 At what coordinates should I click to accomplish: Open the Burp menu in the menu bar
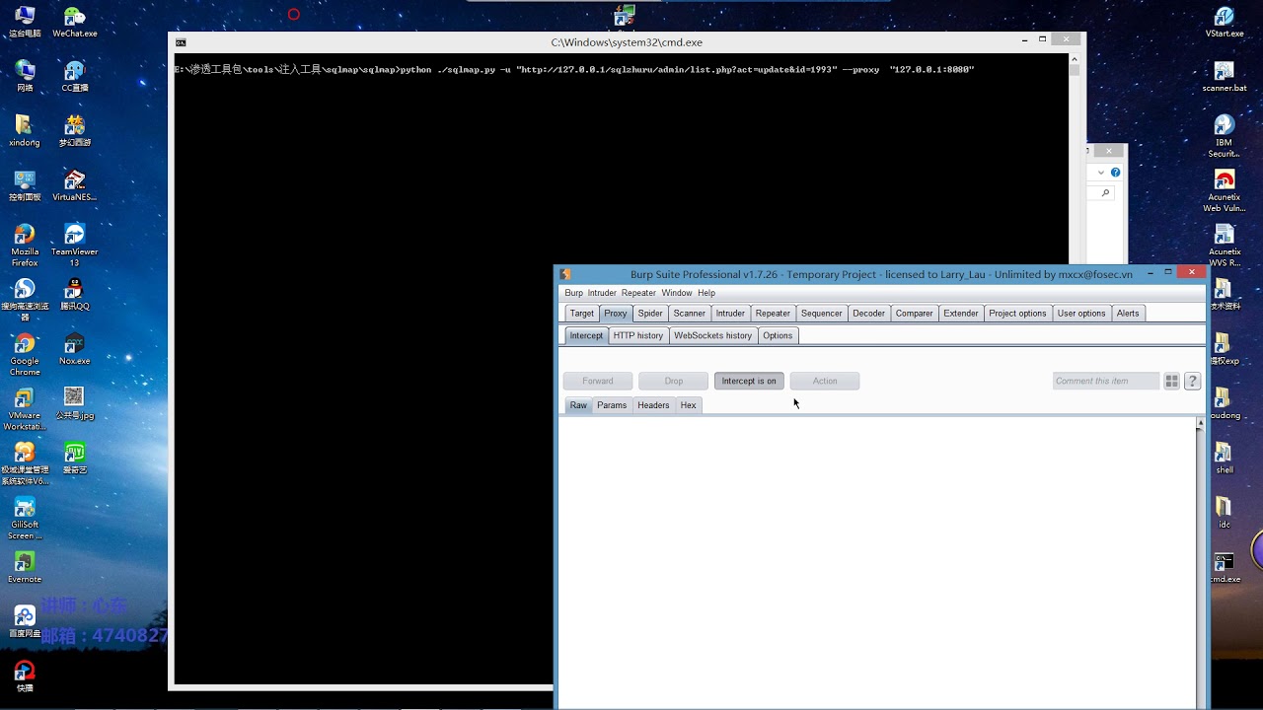coord(573,293)
